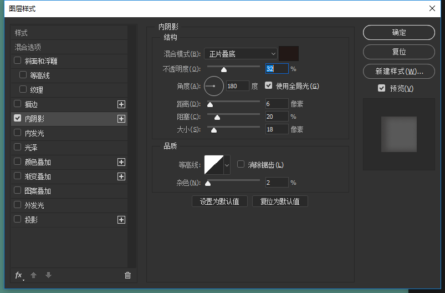The height and width of the screenshot is (293, 445).
Task: Click the 距离 slider handle
Action: [210, 104]
